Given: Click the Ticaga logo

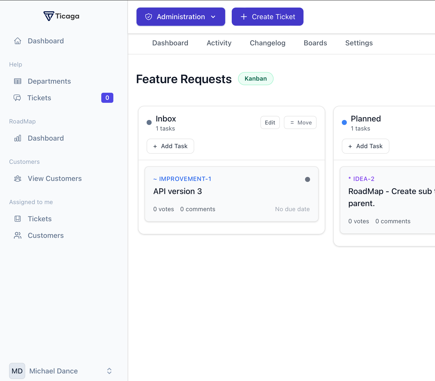Looking at the screenshot, I should click(x=61, y=16).
